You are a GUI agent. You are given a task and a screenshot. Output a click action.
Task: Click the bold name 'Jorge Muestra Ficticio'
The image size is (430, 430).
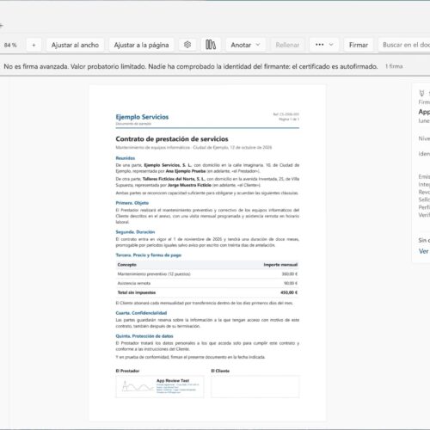coord(189,185)
